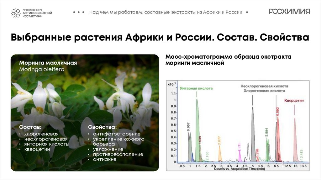
Task: Click the property 'укрепление кожного барьера'
Action: click(118, 141)
